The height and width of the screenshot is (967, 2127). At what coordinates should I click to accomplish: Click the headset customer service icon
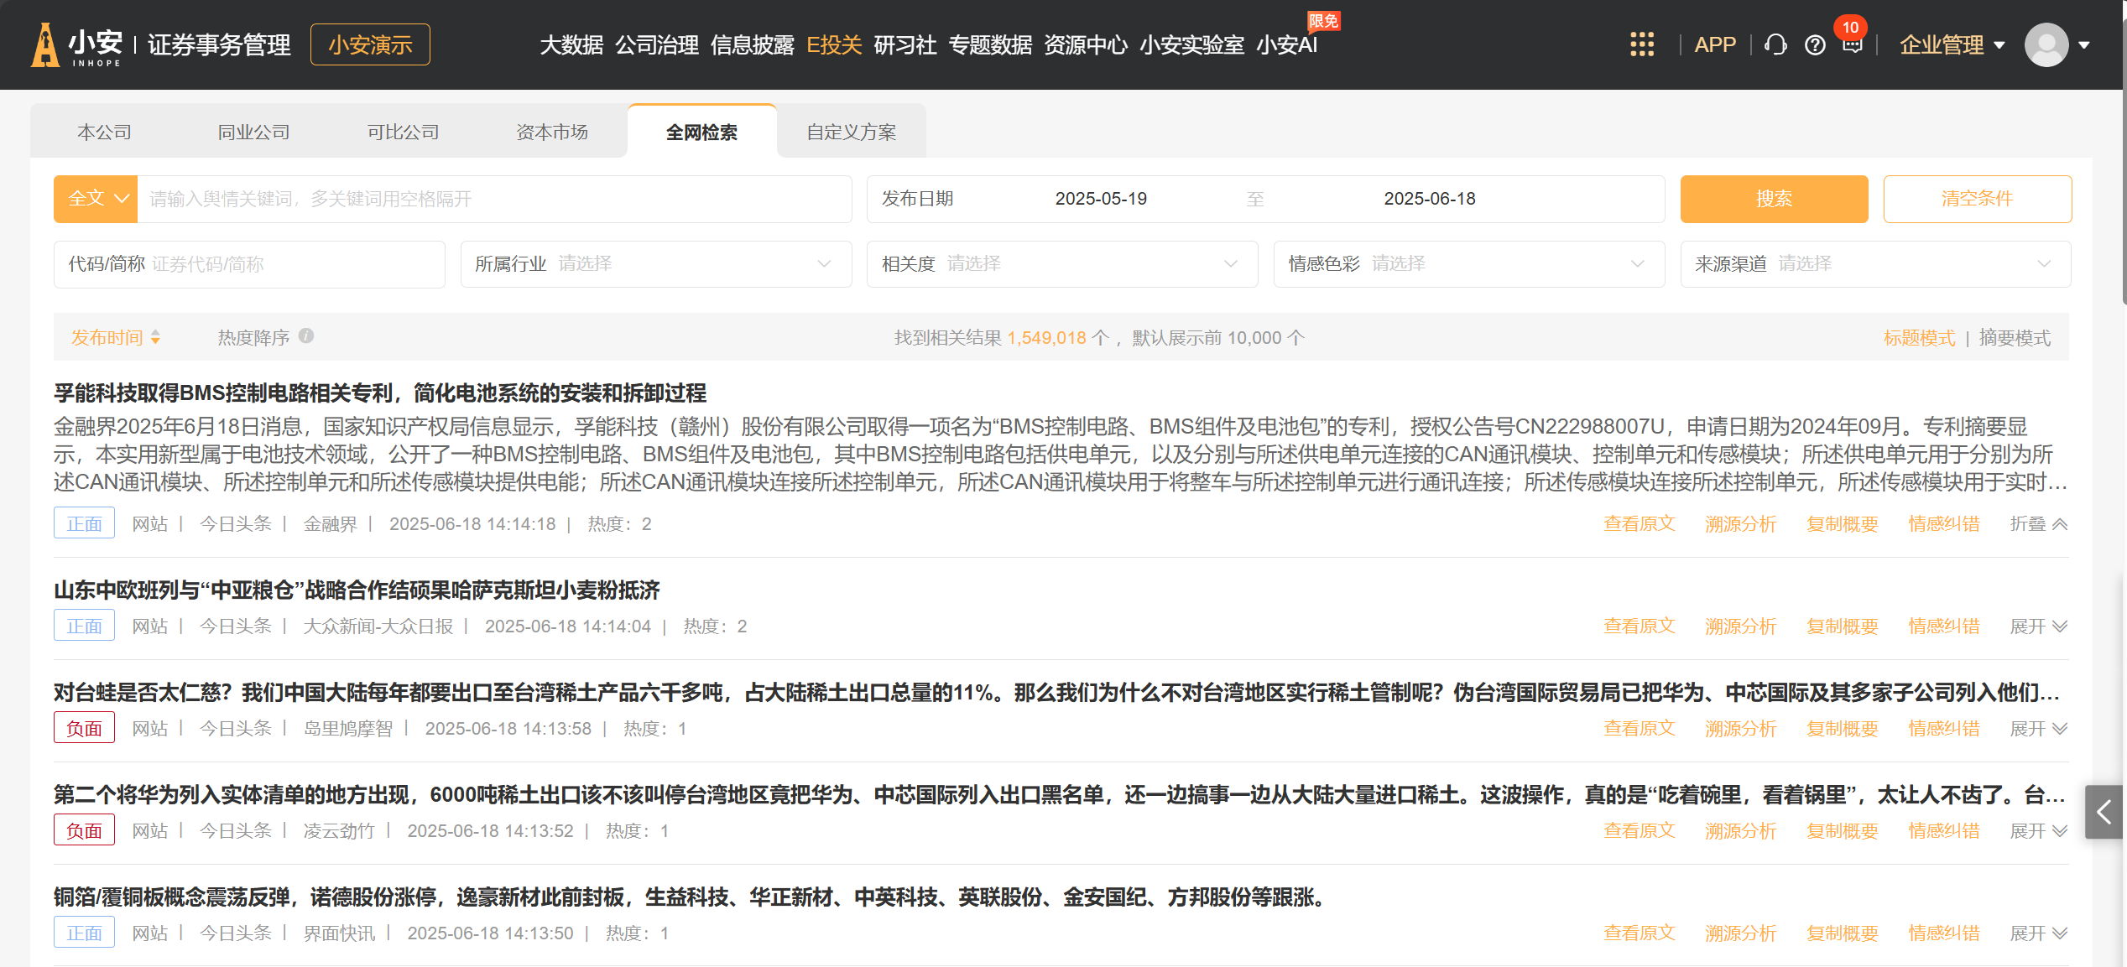(1775, 44)
